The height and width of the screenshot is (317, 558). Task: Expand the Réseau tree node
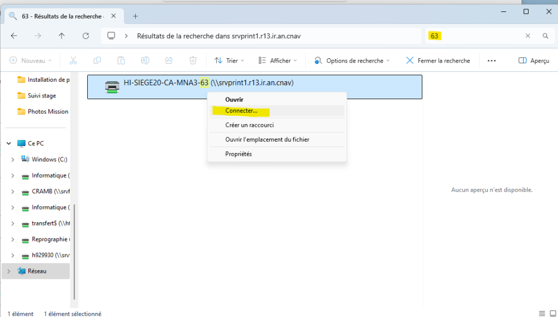pos(9,271)
